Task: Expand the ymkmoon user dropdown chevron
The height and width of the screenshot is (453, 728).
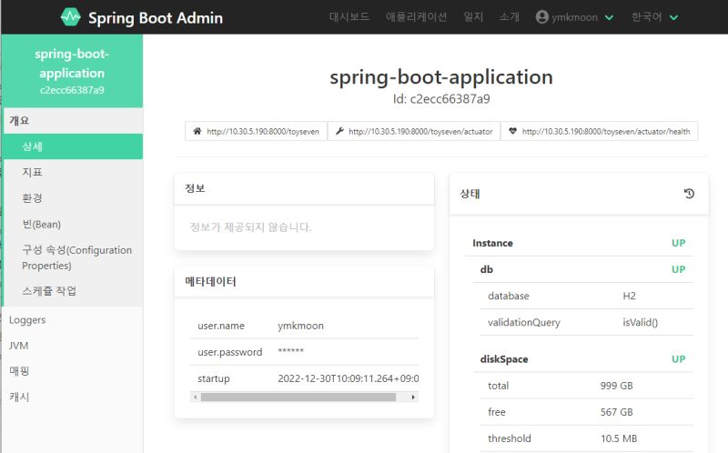Action: tap(609, 17)
